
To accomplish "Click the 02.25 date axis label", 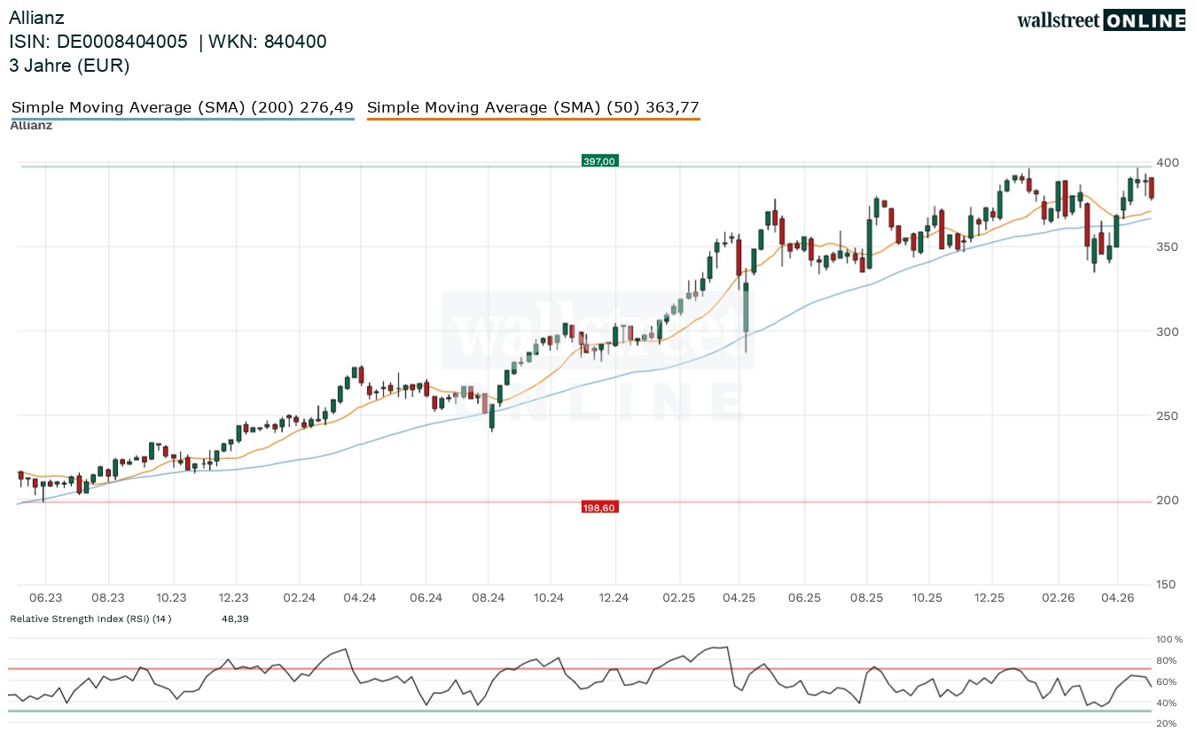I will point(678,598).
